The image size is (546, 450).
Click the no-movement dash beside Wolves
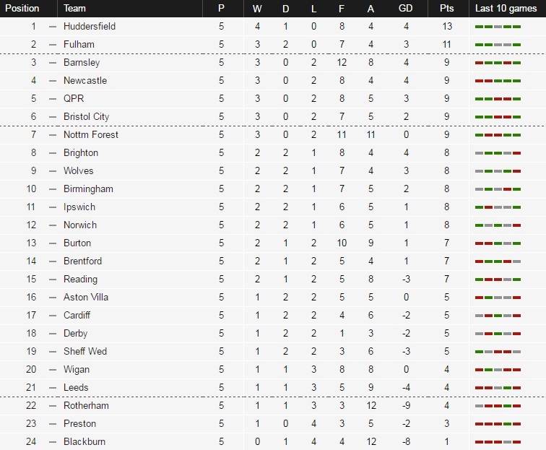tap(53, 171)
